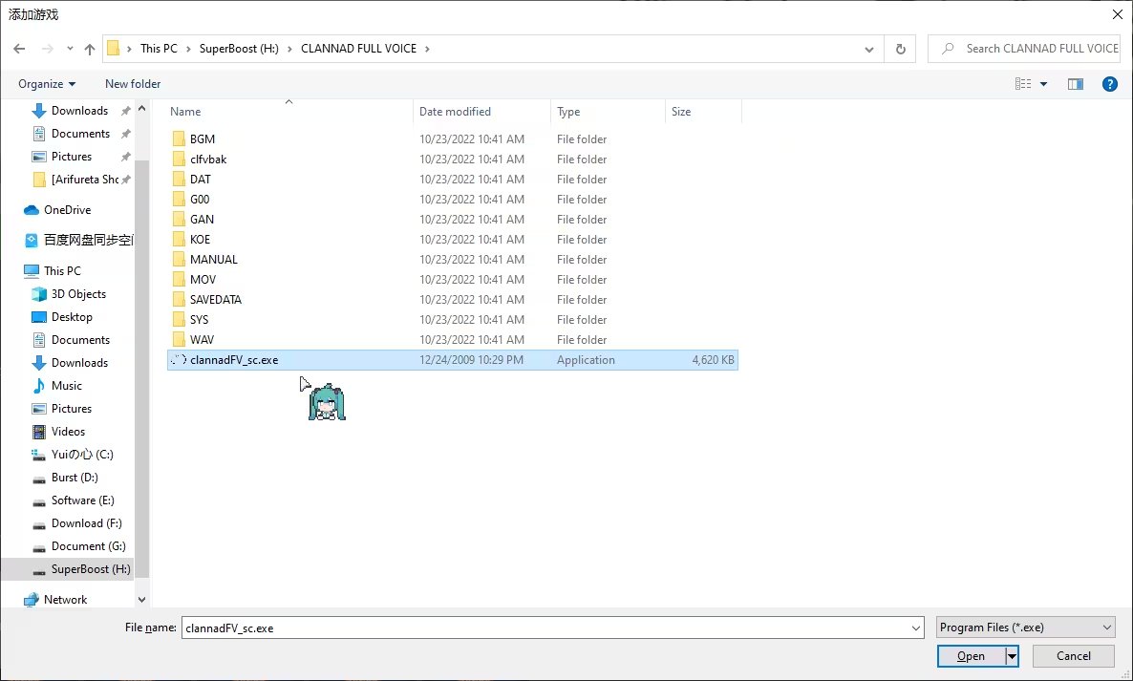Image resolution: width=1133 pixels, height=681 pixels.
Task: Click the navigation pane scroll-down arrow
Action: 141,600
